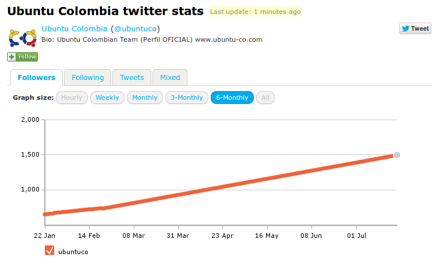The image size is (436, 264).
Task: Choose the 3-Monthly graph size
Action: [x=187, y=97]
